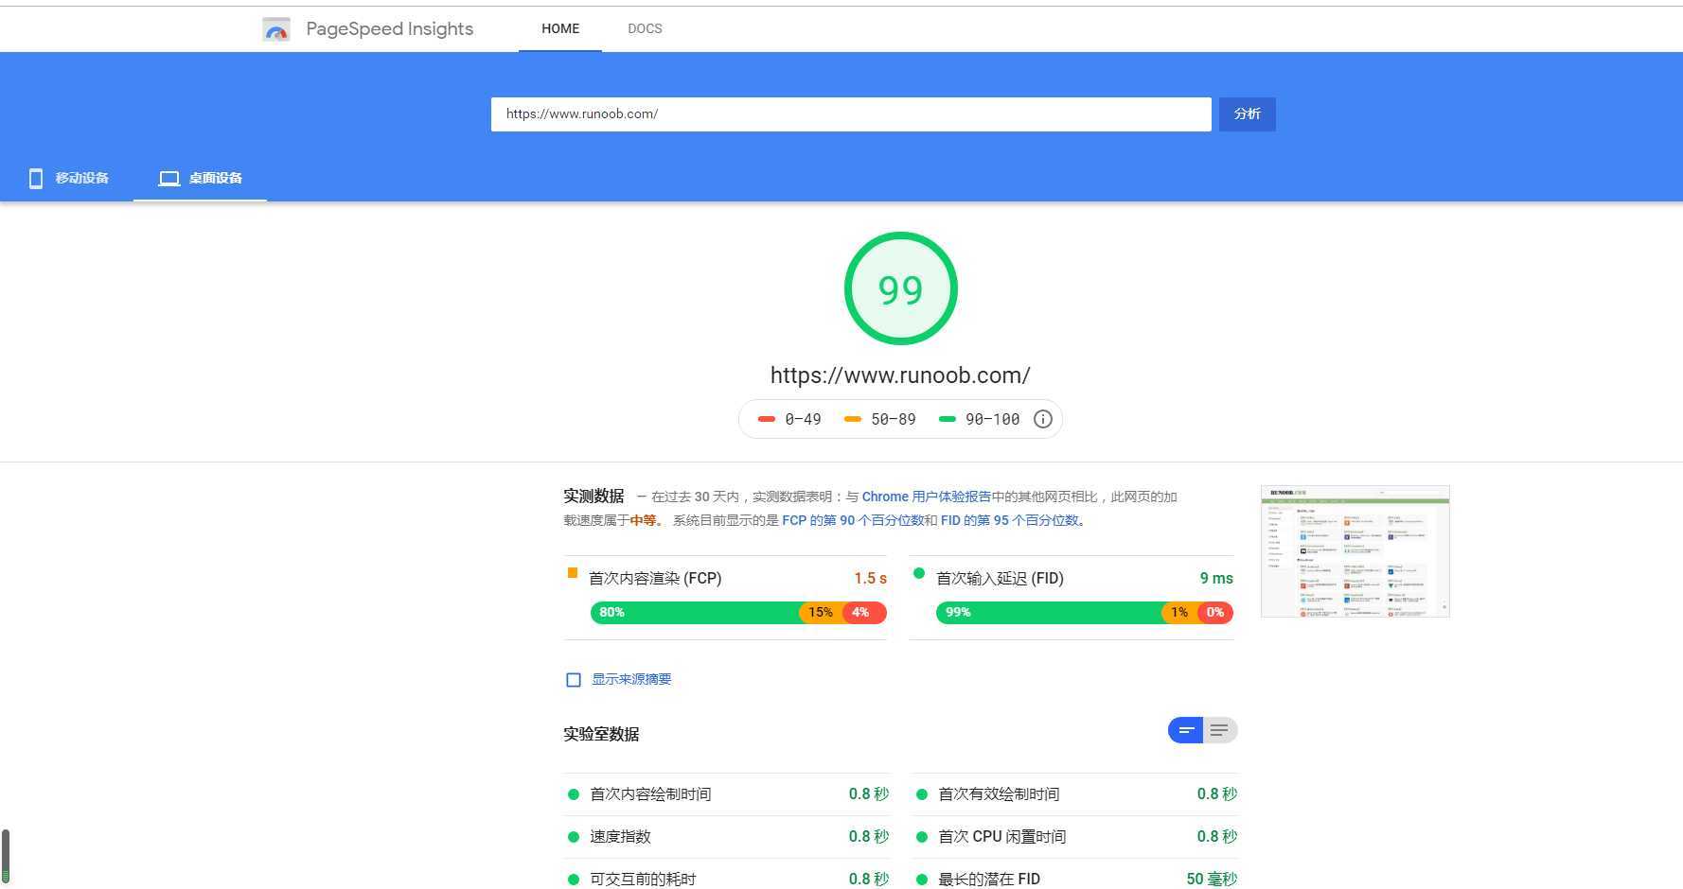Click the FID 99% green bar segment
The image size is (1683, 889).
pos(1049,613)
